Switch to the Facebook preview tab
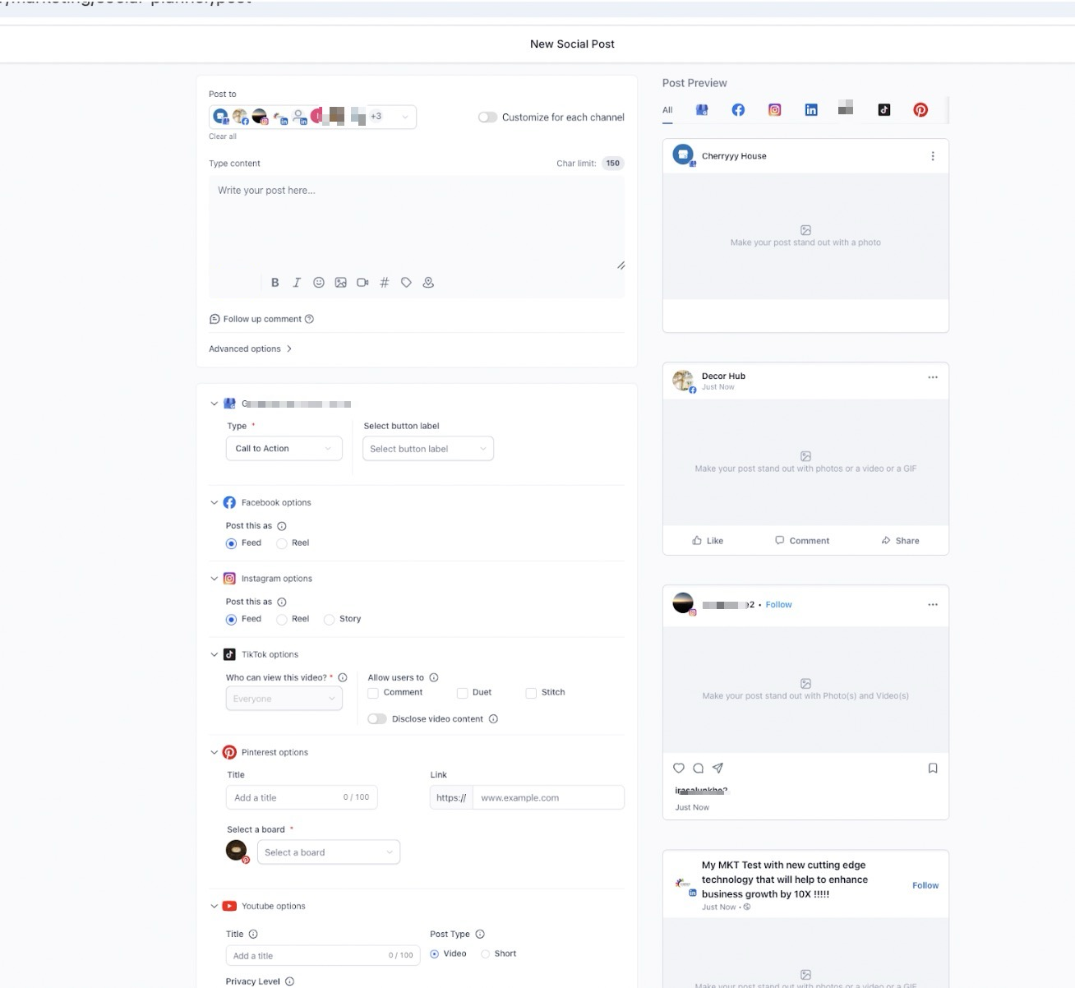Viewport: 1075px width, 988px height. pyautogui.click(x=738, y=110)
